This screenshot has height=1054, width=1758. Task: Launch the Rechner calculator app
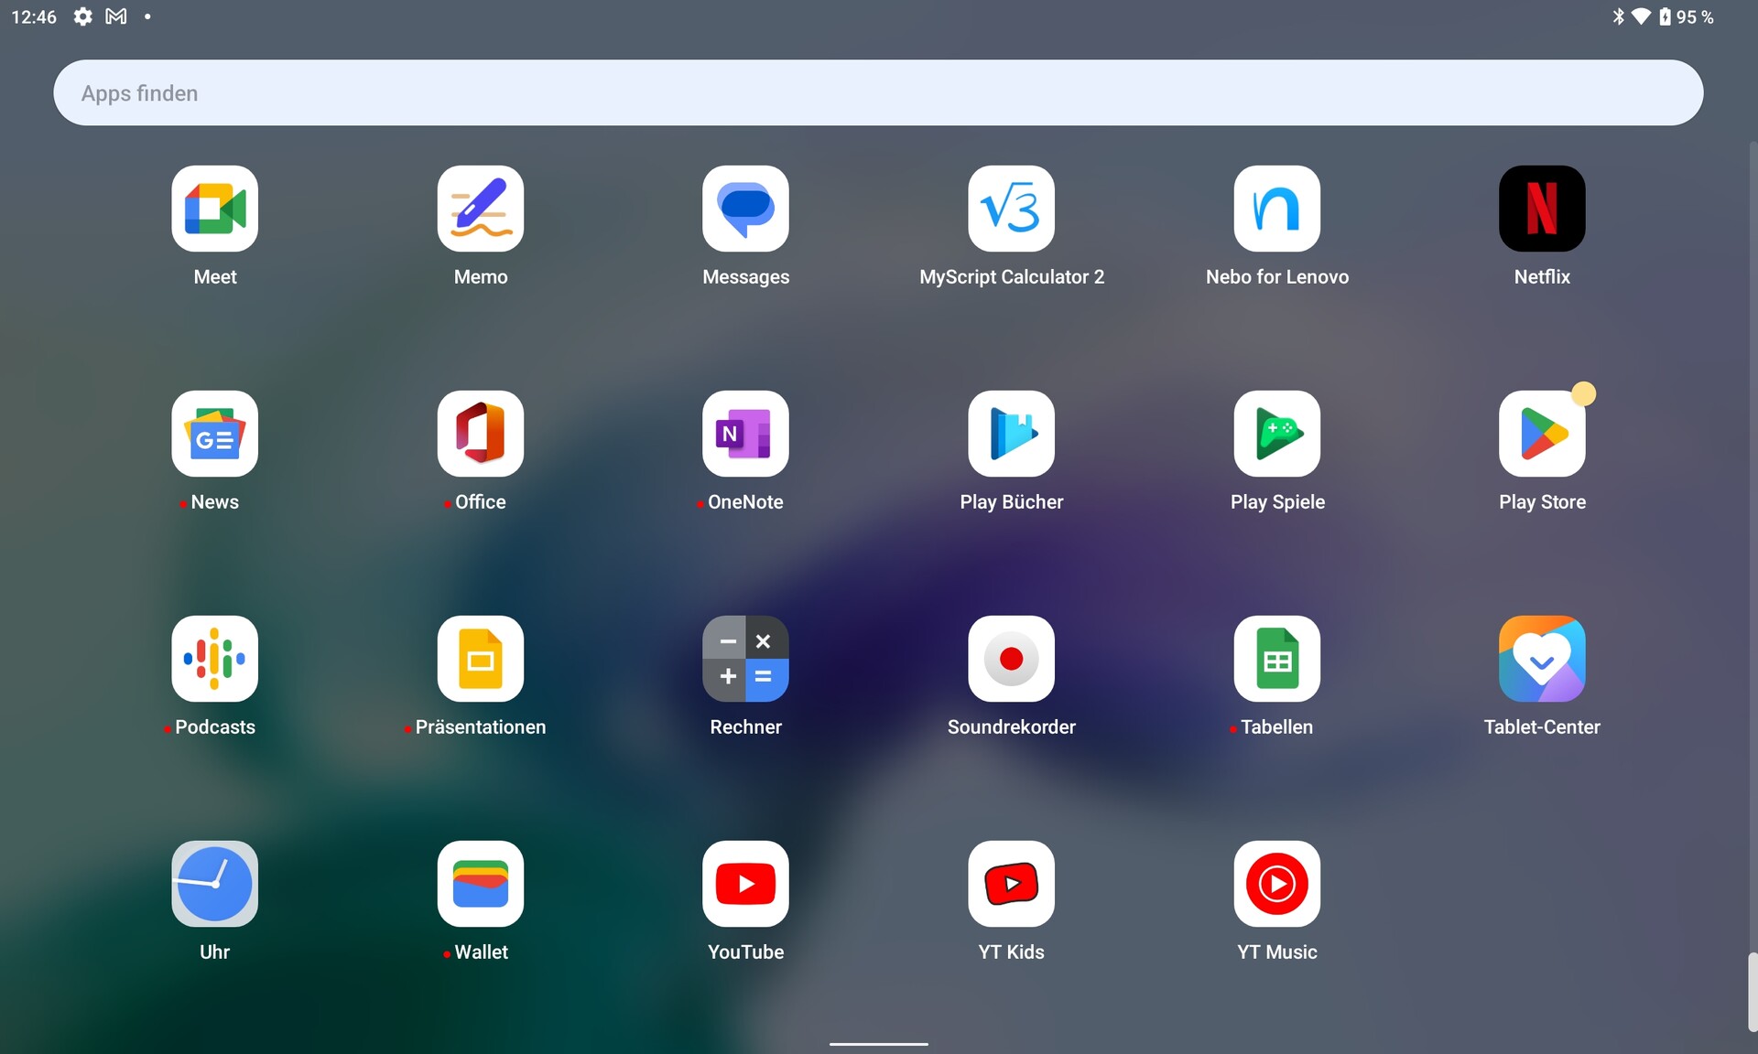pyautogui.click(x=745, y=659)
